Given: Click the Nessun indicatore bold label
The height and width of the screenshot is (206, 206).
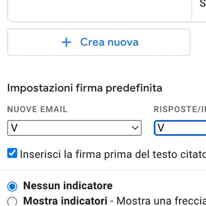Looking at the screenshot, I should (68, 185).
